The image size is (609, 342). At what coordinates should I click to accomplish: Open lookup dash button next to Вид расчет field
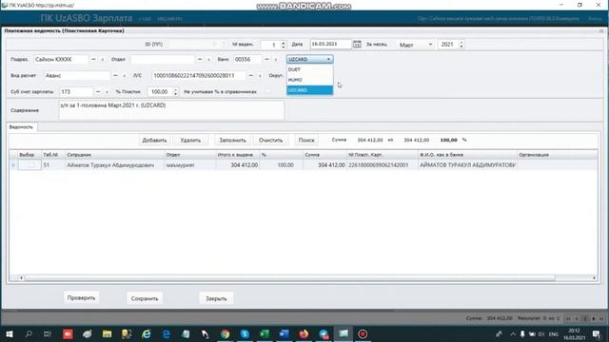(x=115, y=76)
